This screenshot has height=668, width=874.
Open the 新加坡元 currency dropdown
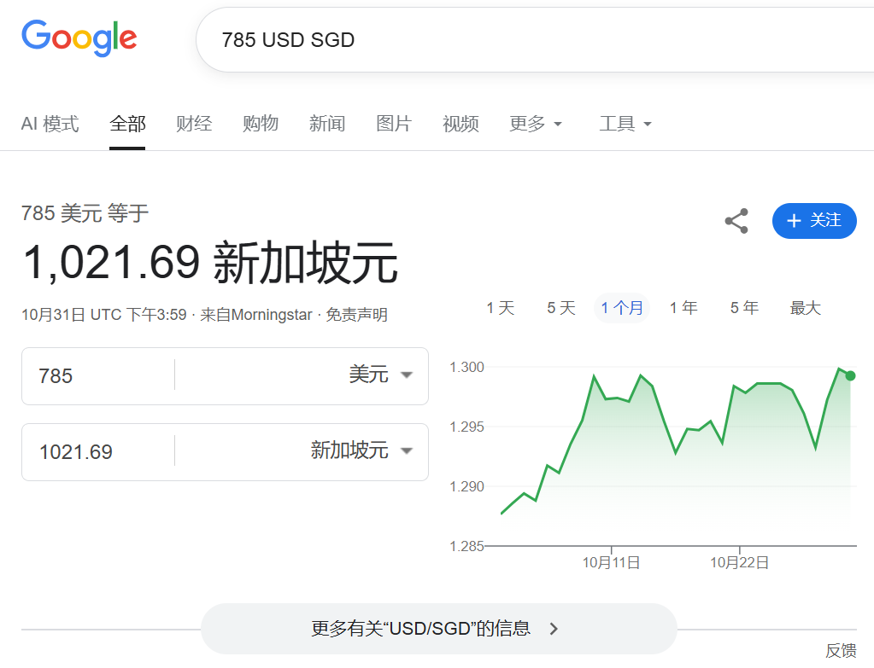(361, 451)
